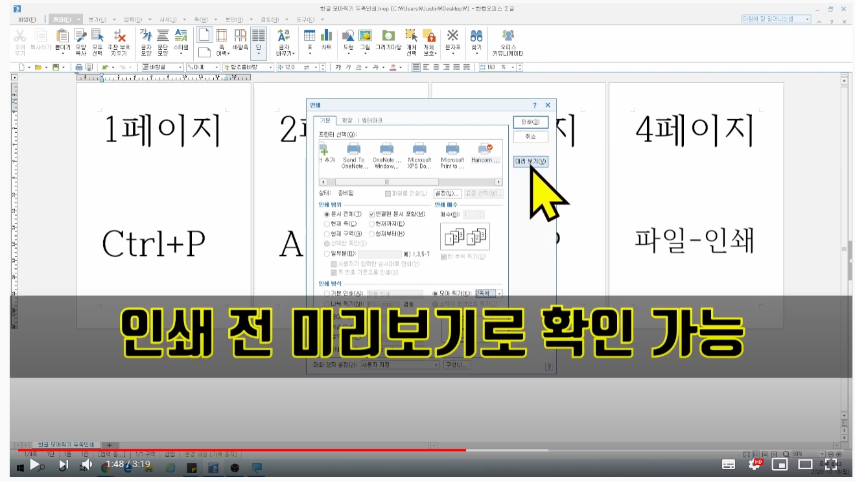Click the 일부분 page range input field
Viewport: 855px width, 482px height.
point(379,254)
